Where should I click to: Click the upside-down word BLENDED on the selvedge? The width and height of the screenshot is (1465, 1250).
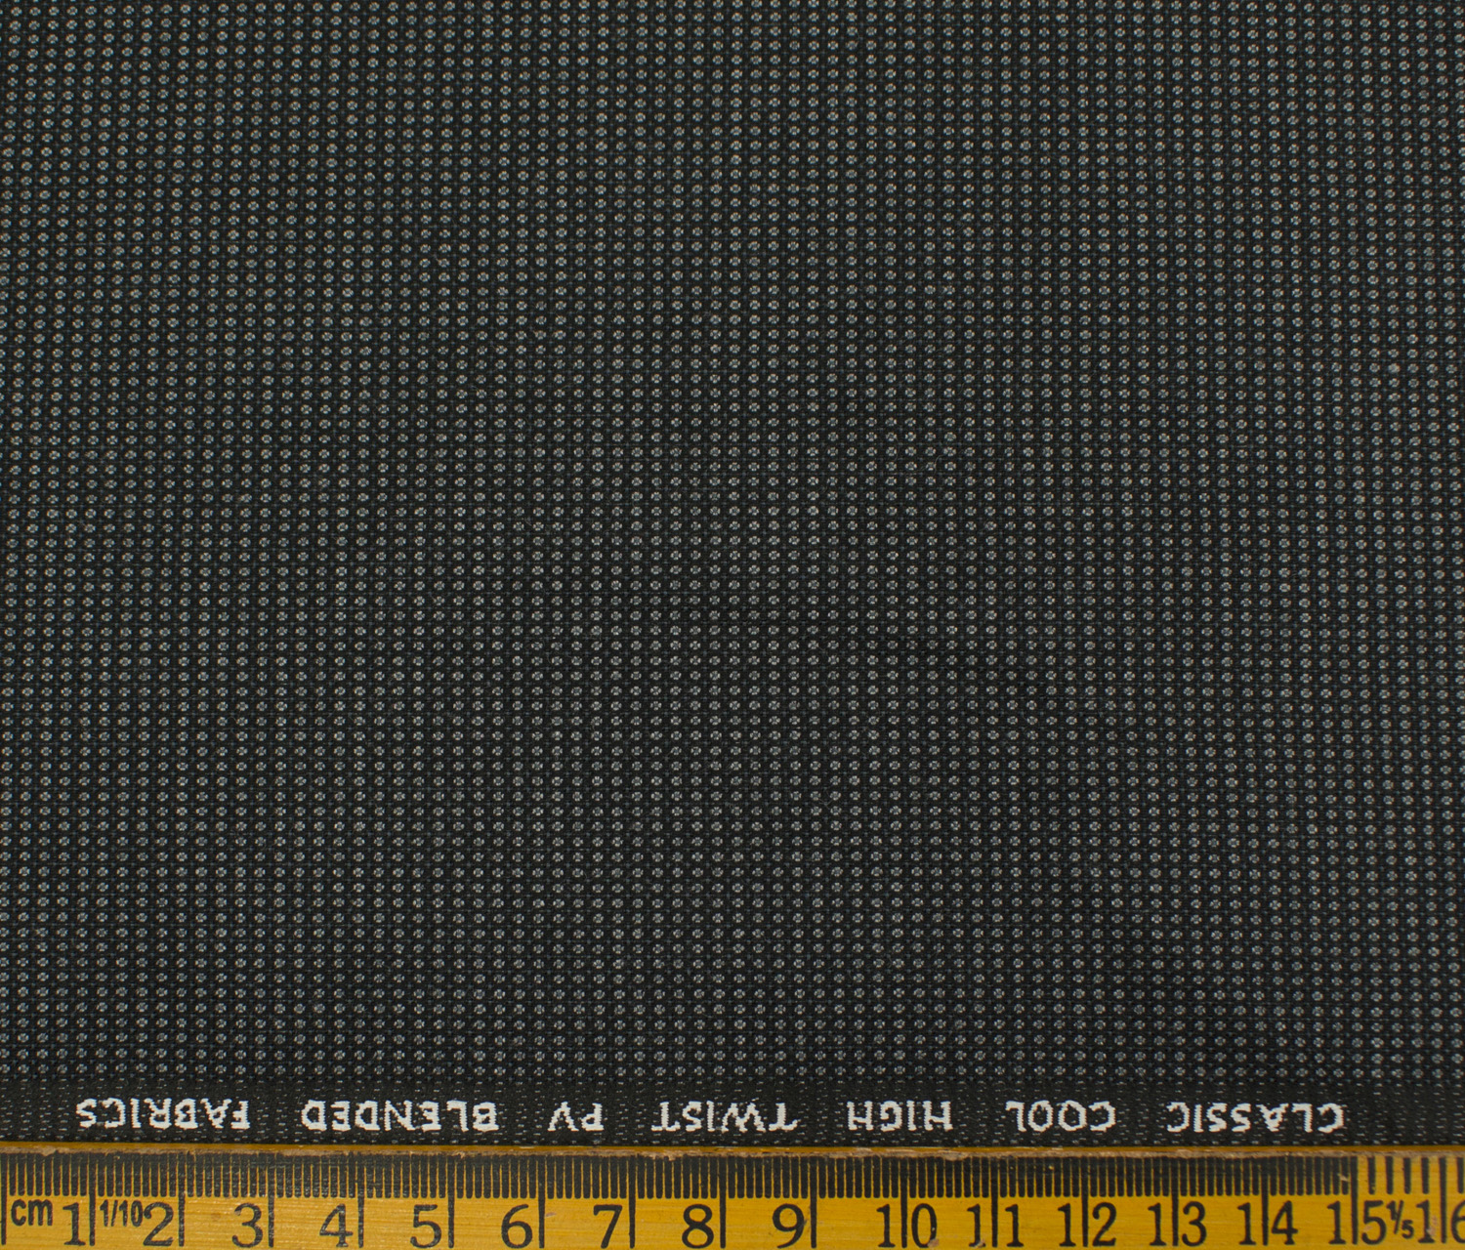(399, 1116)
